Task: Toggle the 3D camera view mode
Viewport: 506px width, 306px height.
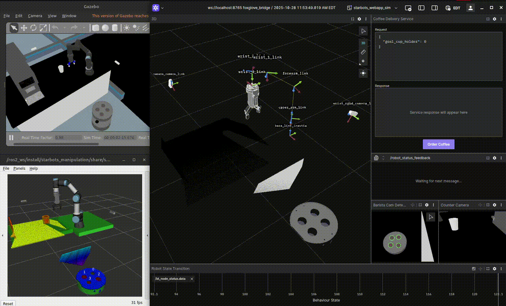Action: coord(363,43)
